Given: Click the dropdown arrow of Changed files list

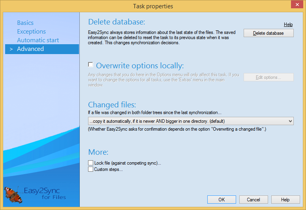Looking at the screenshot, I should click(x=290, y=121).
